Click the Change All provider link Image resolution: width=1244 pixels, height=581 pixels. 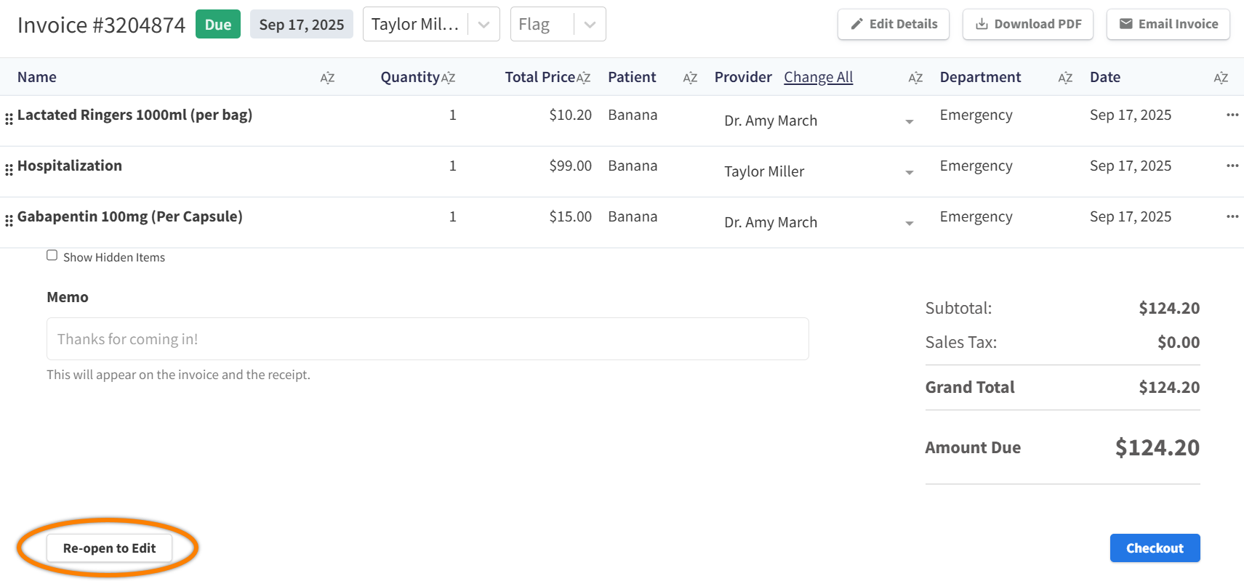click(x=818, y=77)
